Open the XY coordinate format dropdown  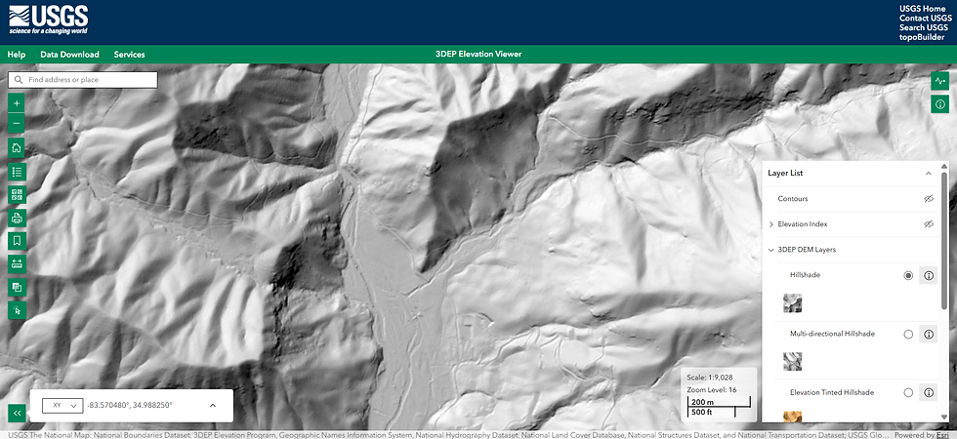[62, 406]
